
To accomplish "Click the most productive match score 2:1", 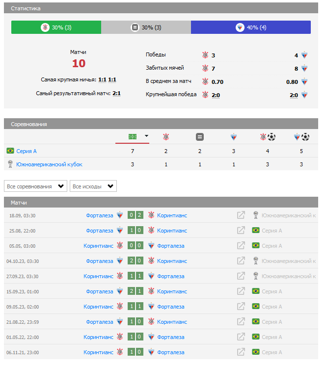I will pyautogui.click(x=116, y=93).
